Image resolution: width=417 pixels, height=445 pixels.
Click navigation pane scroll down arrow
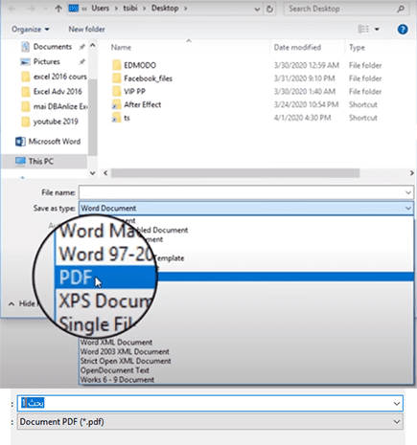point(93,173)
